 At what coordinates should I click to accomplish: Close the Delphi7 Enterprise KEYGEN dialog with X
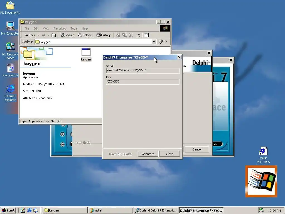179,57
